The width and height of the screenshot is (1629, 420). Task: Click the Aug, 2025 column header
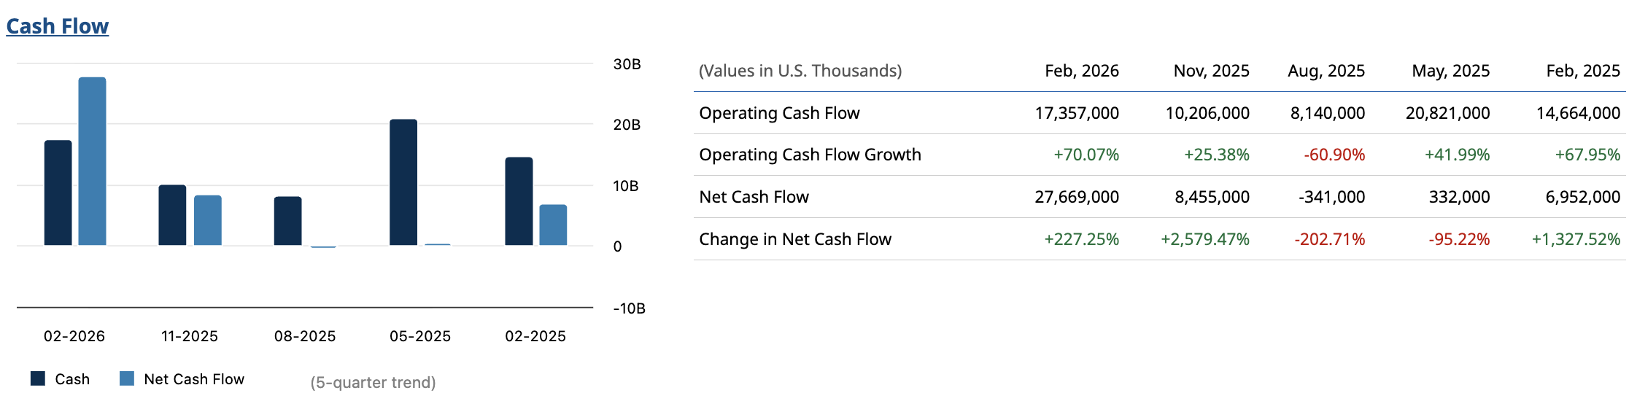click(x=1326, y=71)
